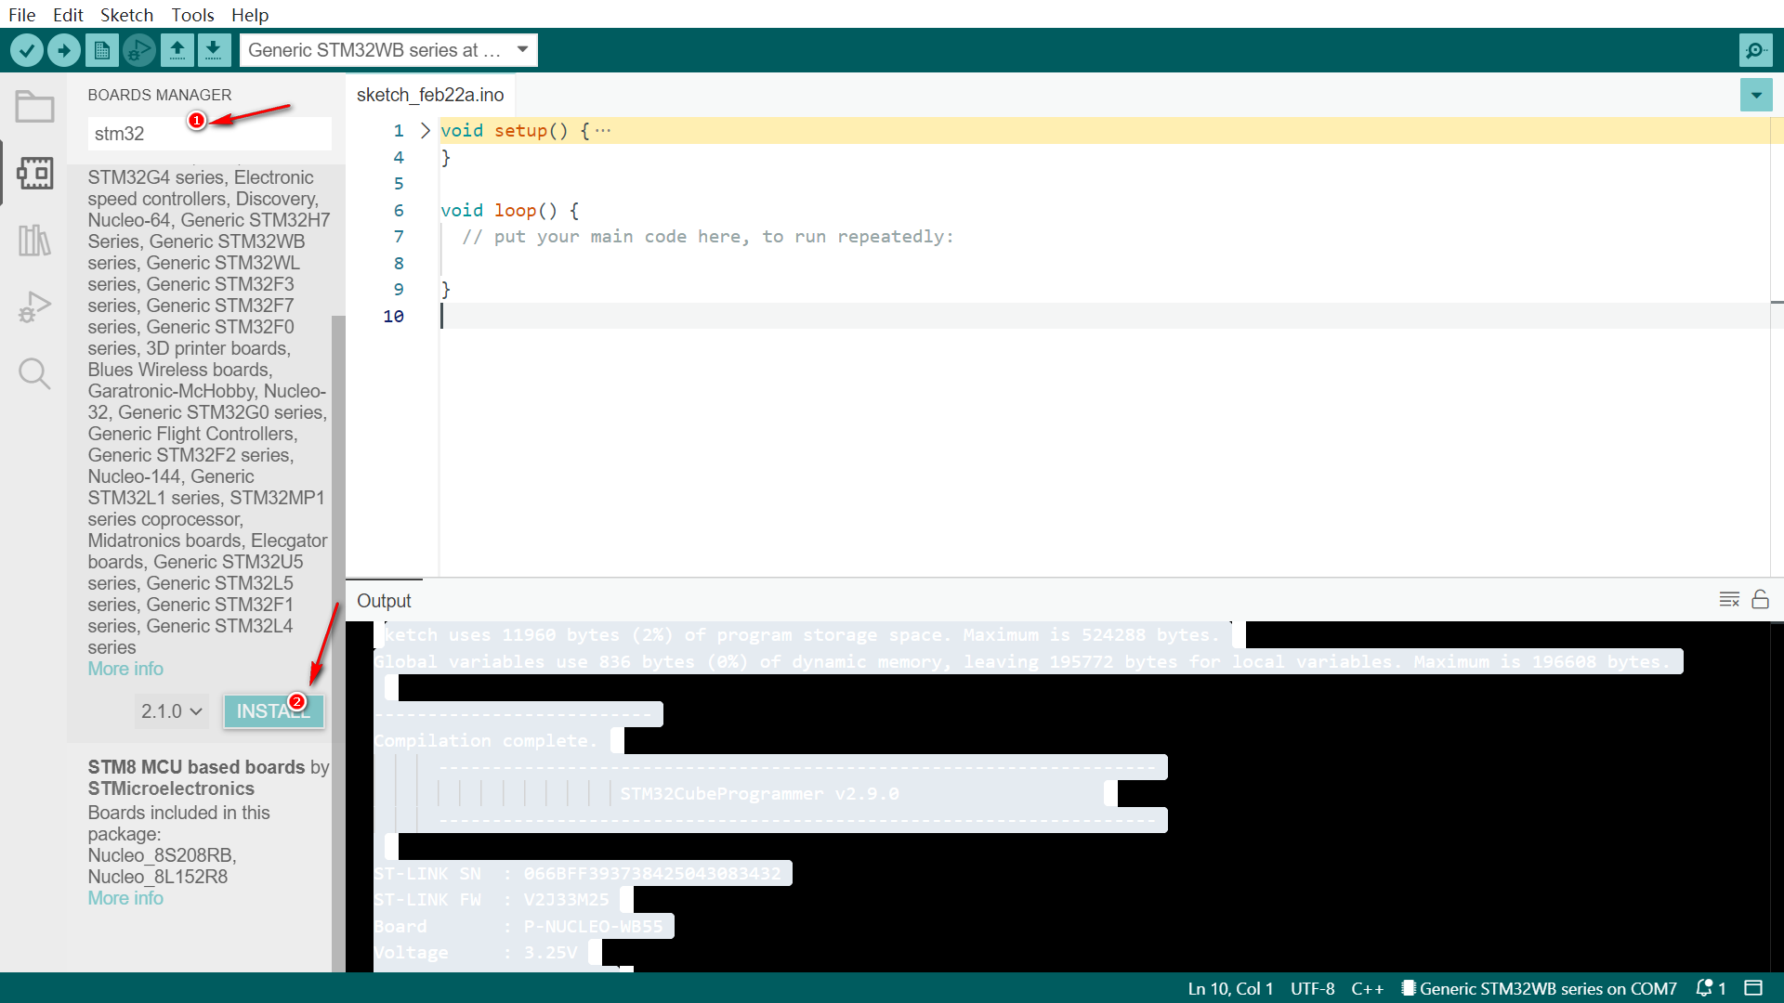Open More info link for STM32 package

pyautogui.click(x=125, y=669)
